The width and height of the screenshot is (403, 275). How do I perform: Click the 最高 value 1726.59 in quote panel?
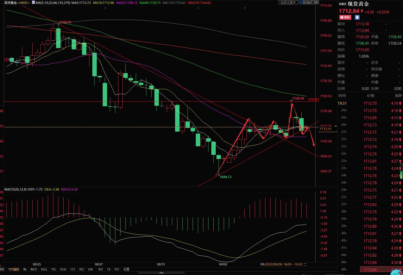coord(362,37)
